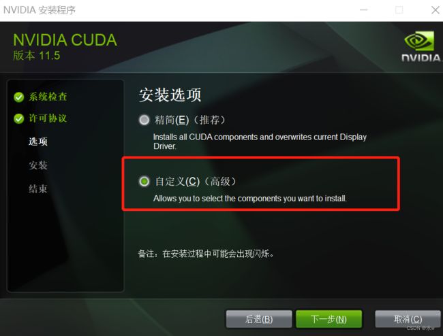The image size is (443, 336).
Task: Click the 'Installs all CUDA components' description
Action: (x=260, y=141)
